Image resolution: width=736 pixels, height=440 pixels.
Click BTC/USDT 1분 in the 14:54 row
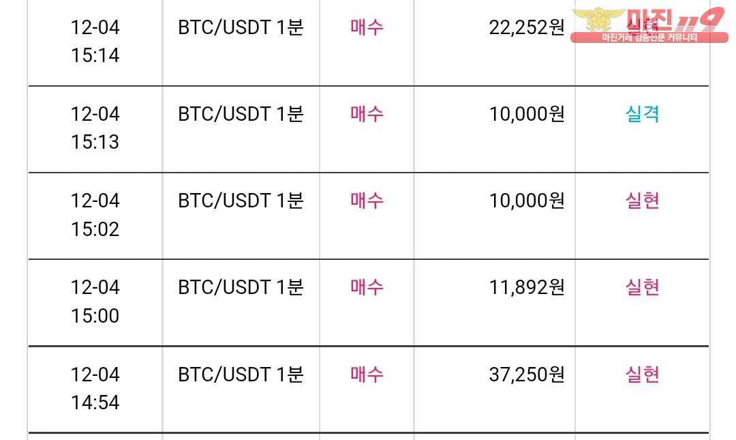point(241,375)
